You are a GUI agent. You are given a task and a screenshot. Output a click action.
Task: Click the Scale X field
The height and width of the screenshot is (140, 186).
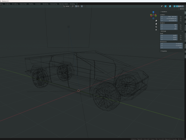pos(169,35)
